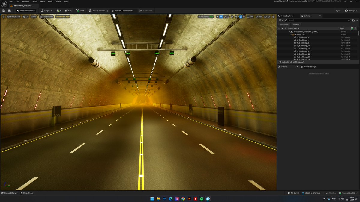Select S_BackDrop_15 in Outliner
The height and width of the screenshot is (202, 360).
(x=304, y=46)
